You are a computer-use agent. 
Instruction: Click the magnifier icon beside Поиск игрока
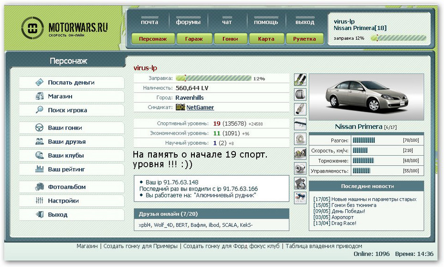point(39,110)
